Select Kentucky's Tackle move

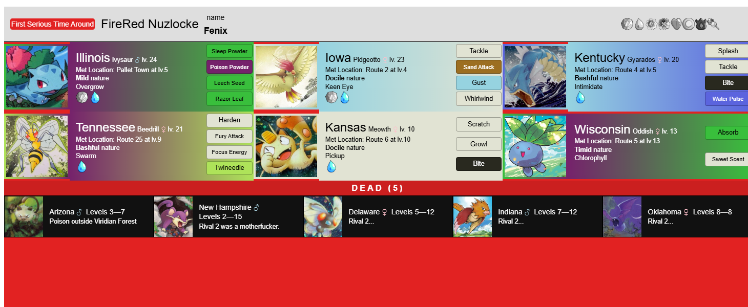point(726,67)
